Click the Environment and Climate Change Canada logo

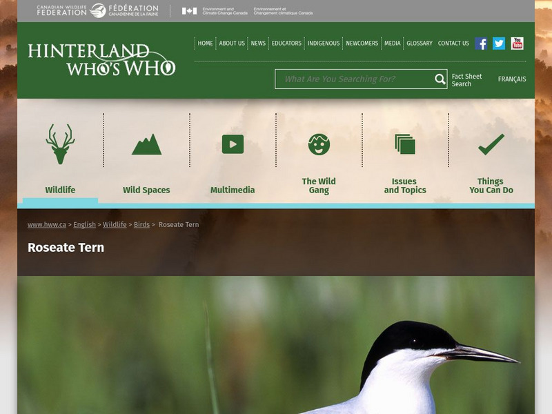coord(247,11)
